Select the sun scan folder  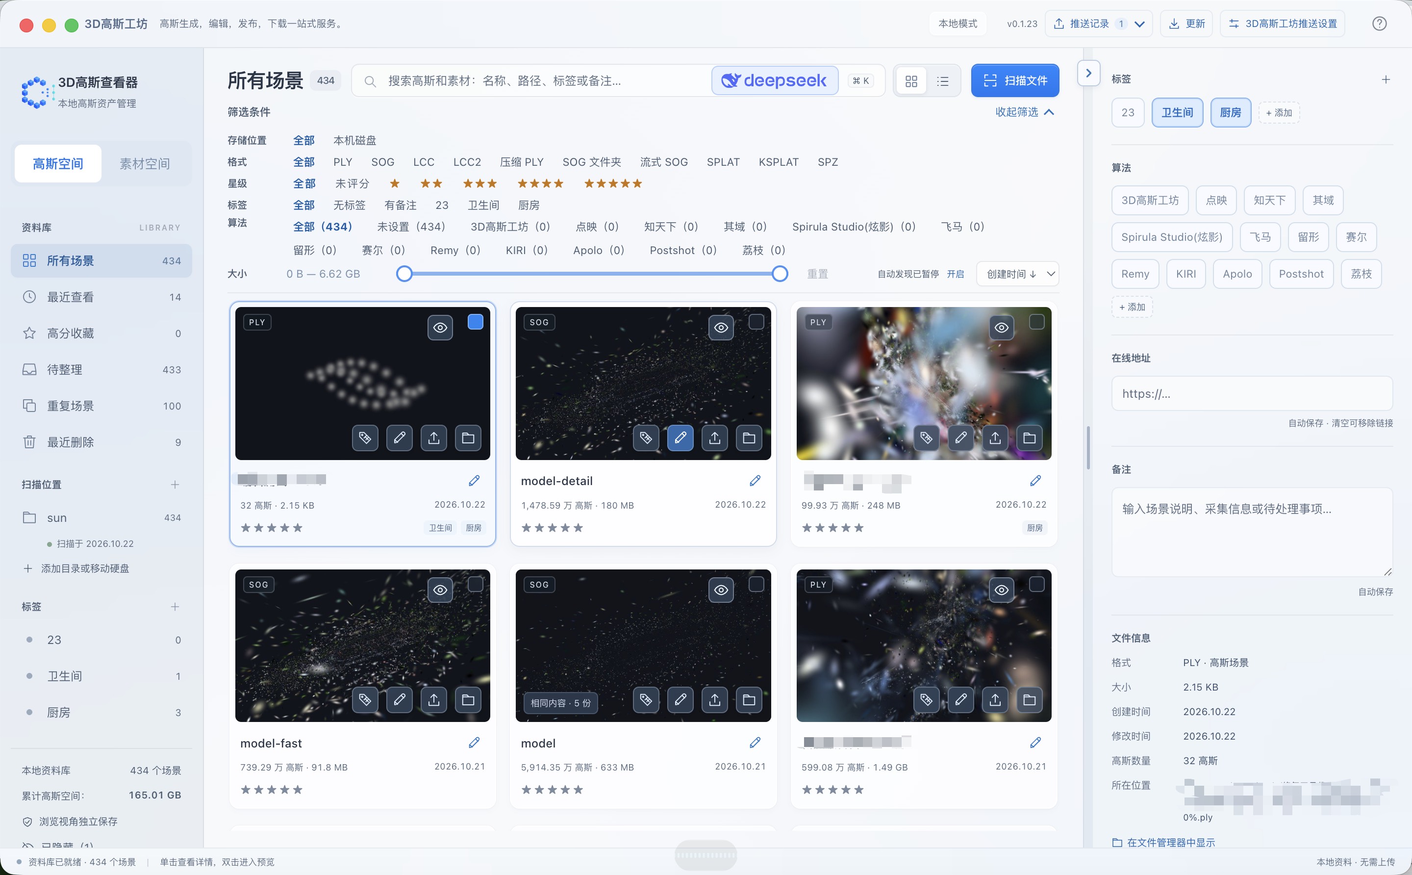[101, 517]
